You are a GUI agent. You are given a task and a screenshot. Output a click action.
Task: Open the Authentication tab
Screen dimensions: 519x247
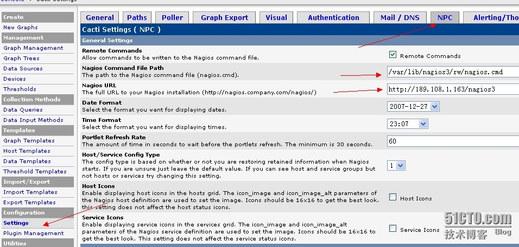pyautogui.click(x=333, y=18)
